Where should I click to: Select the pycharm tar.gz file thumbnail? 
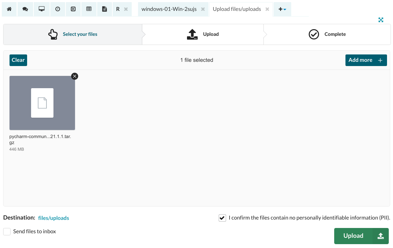(x=42, y=103)
